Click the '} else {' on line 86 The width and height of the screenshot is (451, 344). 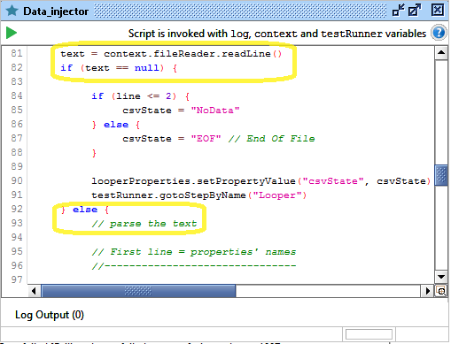[116, 125]
